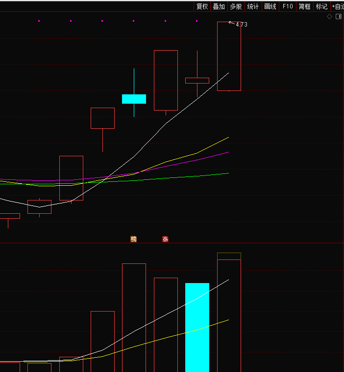Add the stock via +自选
The image size is (344, 372).
338,6
